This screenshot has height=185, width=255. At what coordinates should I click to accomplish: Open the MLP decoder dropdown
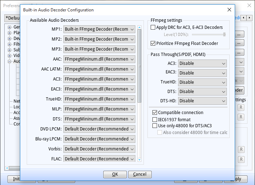[x=99, y=109]
